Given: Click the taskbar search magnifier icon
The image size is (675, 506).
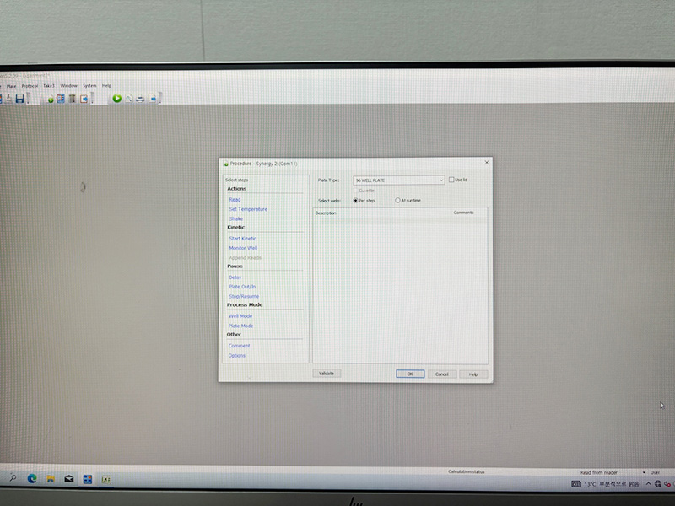Looking at the screenshot, I should (13, 478).
